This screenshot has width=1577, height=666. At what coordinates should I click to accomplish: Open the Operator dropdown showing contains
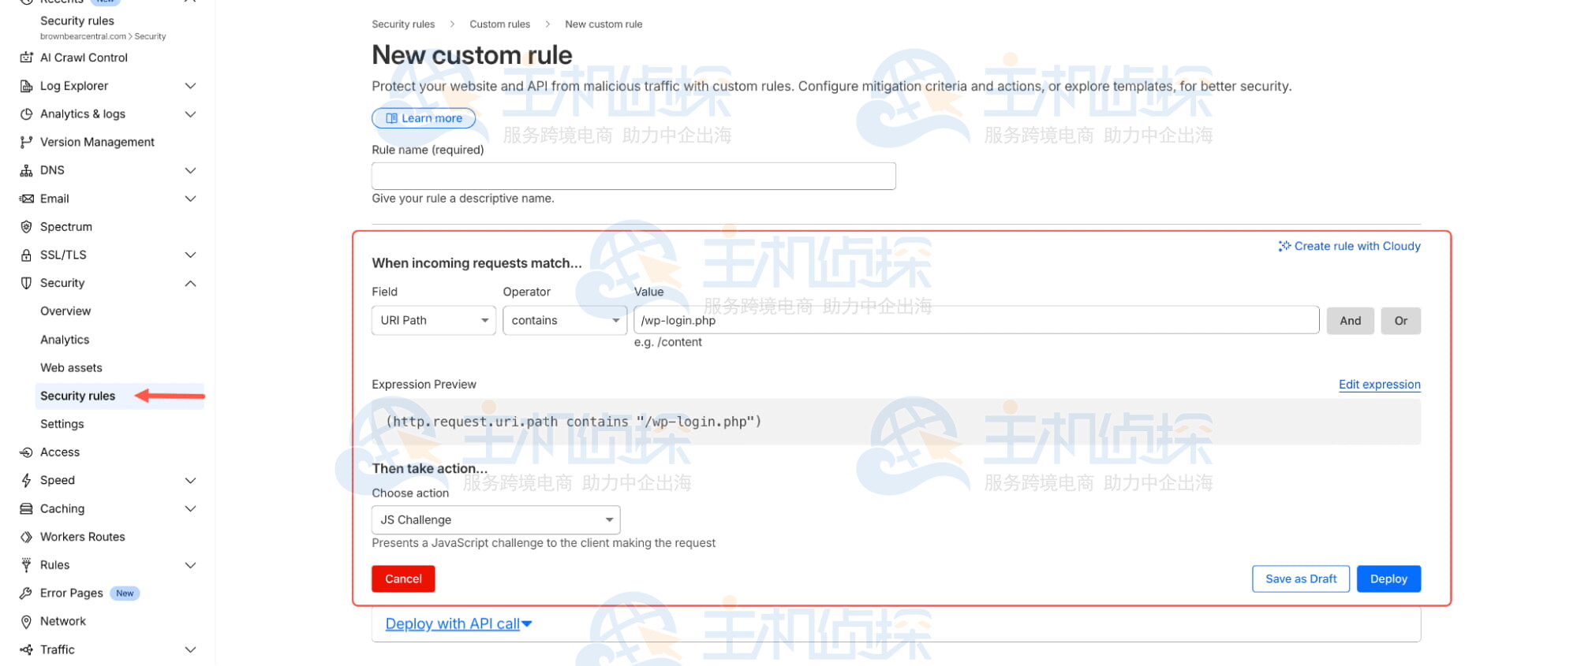coord(565,321)
